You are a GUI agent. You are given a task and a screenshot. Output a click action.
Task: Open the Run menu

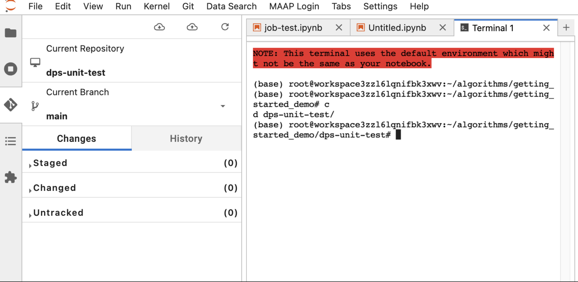[x=123, y=6]
